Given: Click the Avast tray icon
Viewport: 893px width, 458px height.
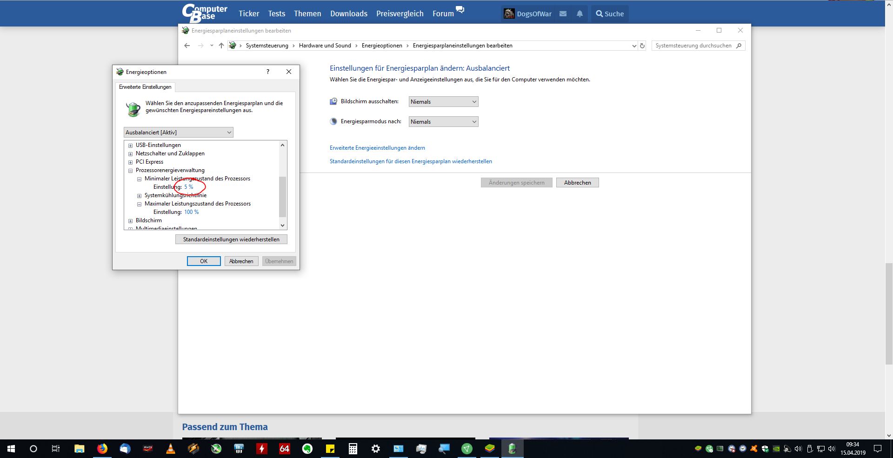Looking at the screenshot, I should point(754,449).
